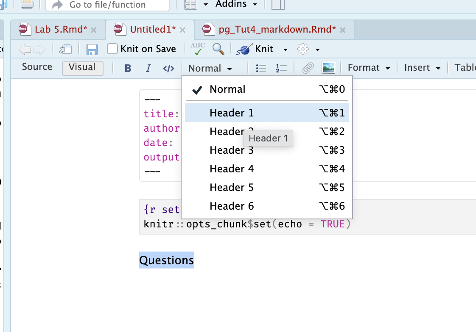The width and height of the screenshot is (476, 332).
Task: Click the inline code formatting icon
Action: 169,68
